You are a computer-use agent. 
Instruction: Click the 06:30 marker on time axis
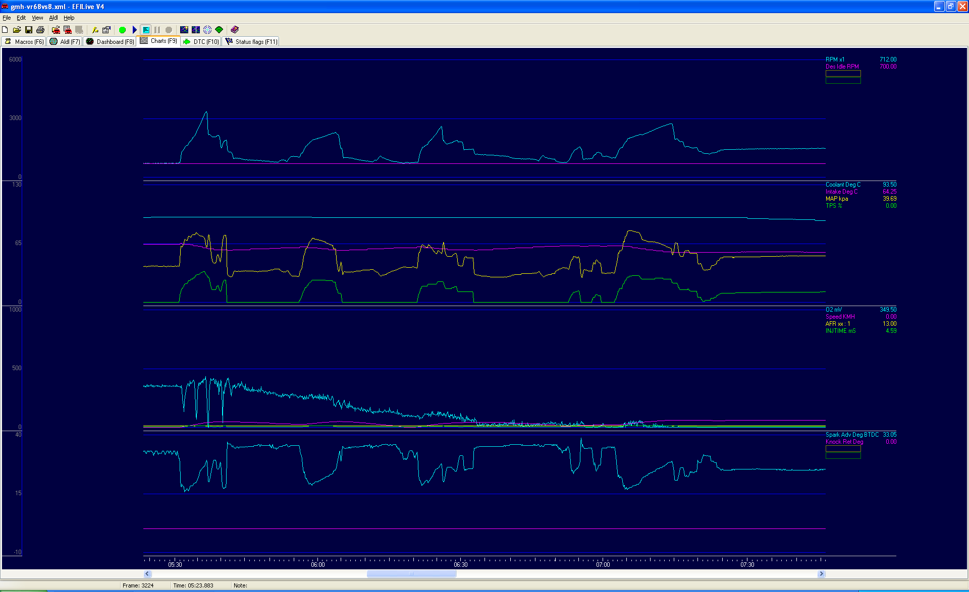click(460, 564)
